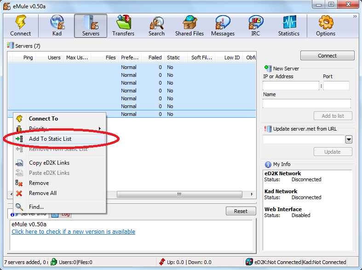Click the Connect button above New Server
The image size is (362, 270).
[327, 56]
